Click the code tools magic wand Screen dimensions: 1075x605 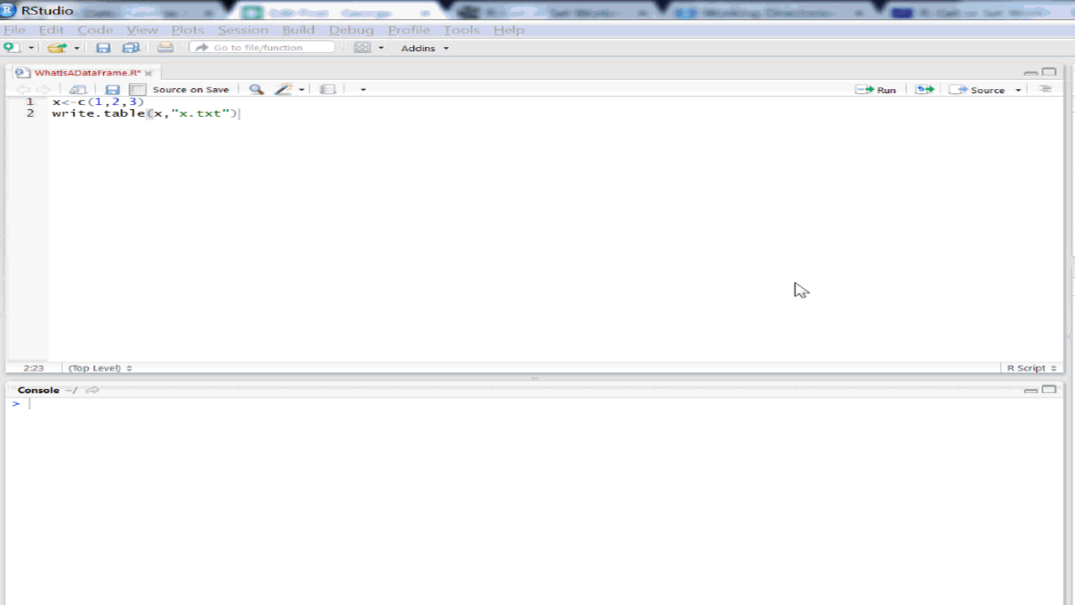point(284,90)
